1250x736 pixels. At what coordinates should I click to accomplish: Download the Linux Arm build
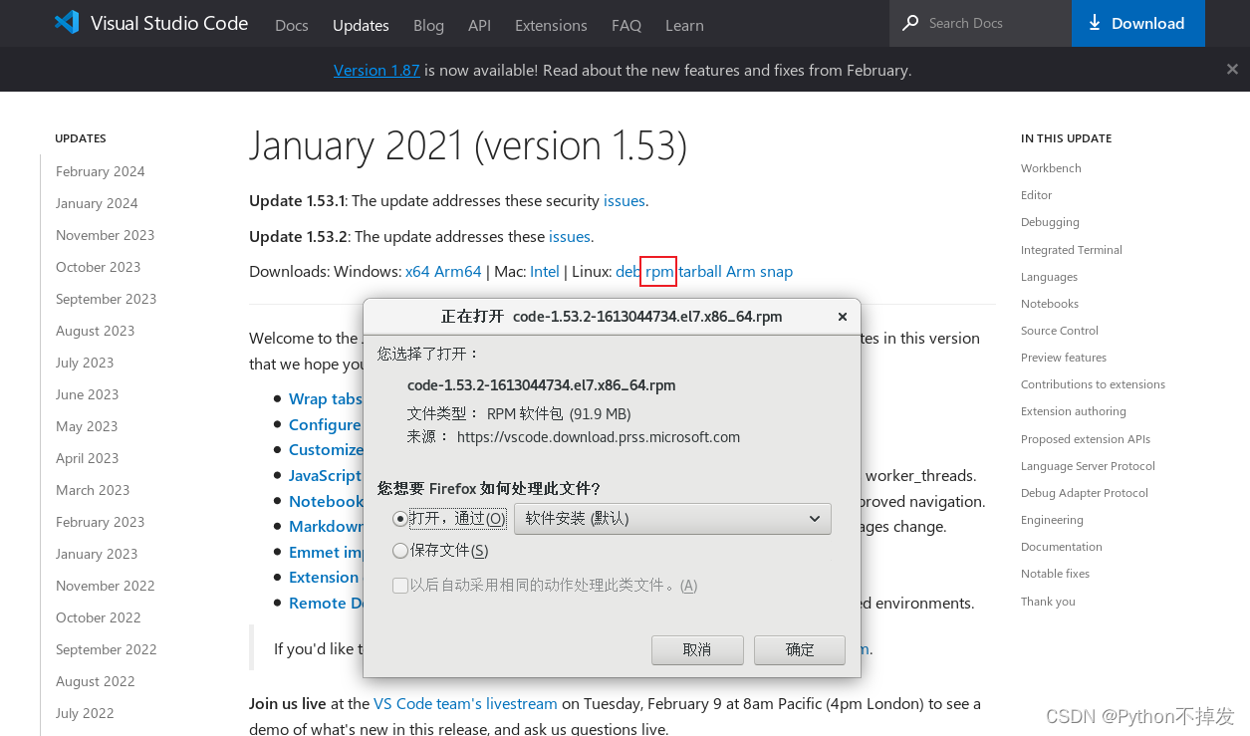tap(741, 271)
